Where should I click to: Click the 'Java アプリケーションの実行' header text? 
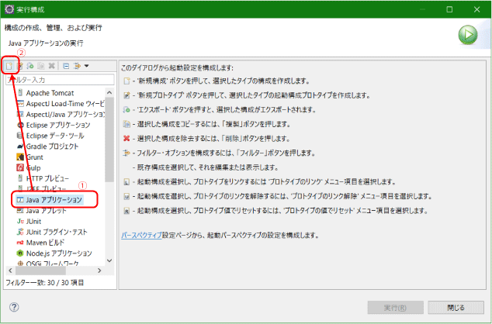click(46, 43)
